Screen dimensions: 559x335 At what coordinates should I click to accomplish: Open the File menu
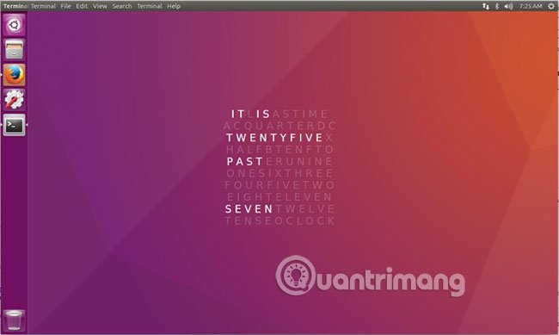pos(65,6)
